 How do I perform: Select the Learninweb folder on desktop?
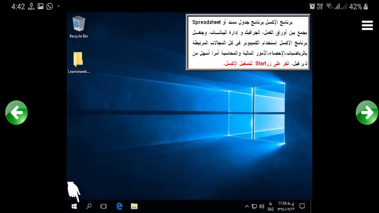[79, 63]
